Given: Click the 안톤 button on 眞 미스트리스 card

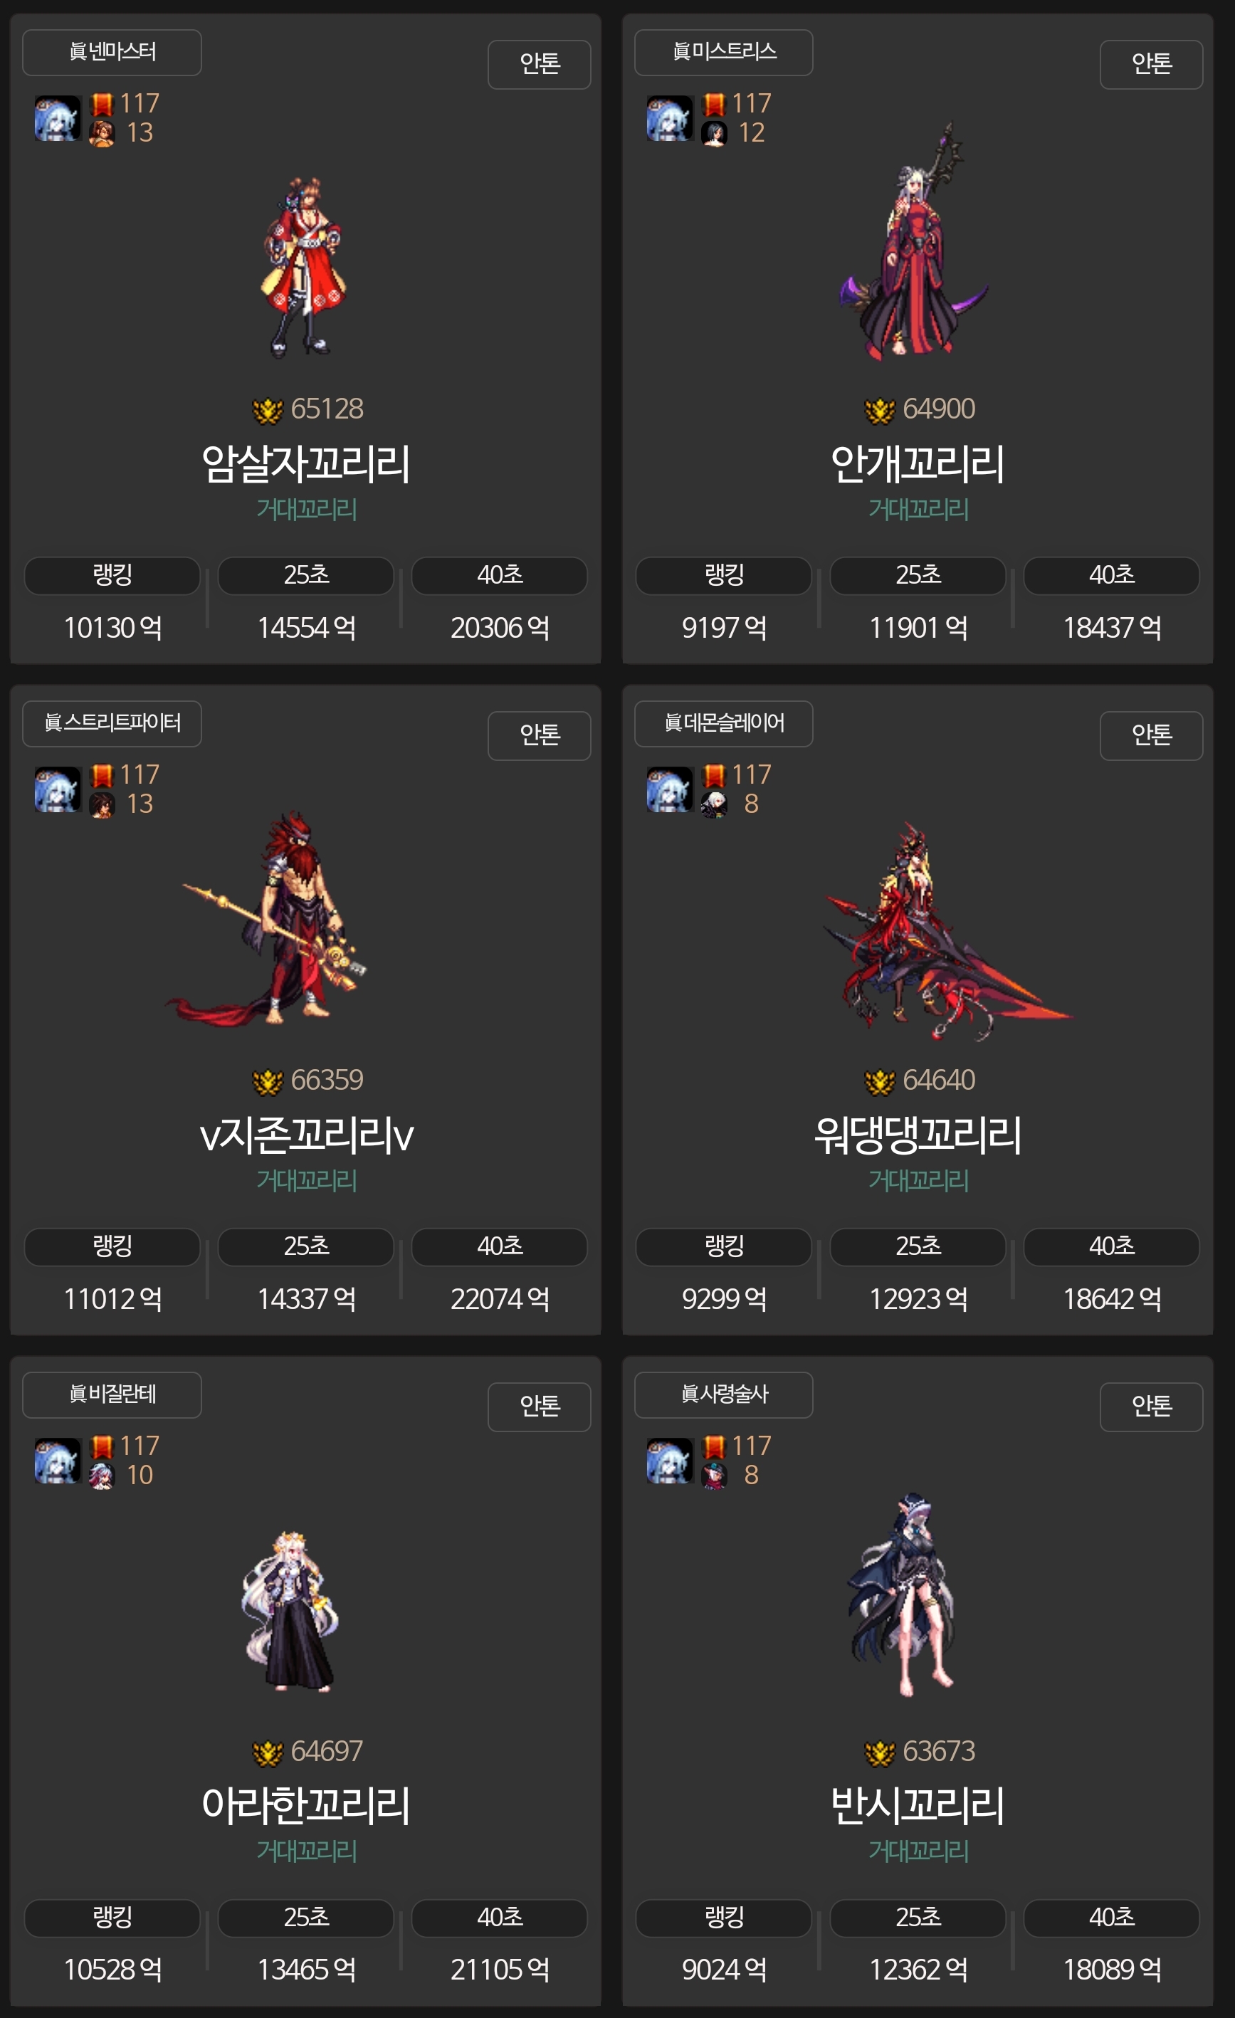Looking at the screenshot, I should click(1152, 65).
